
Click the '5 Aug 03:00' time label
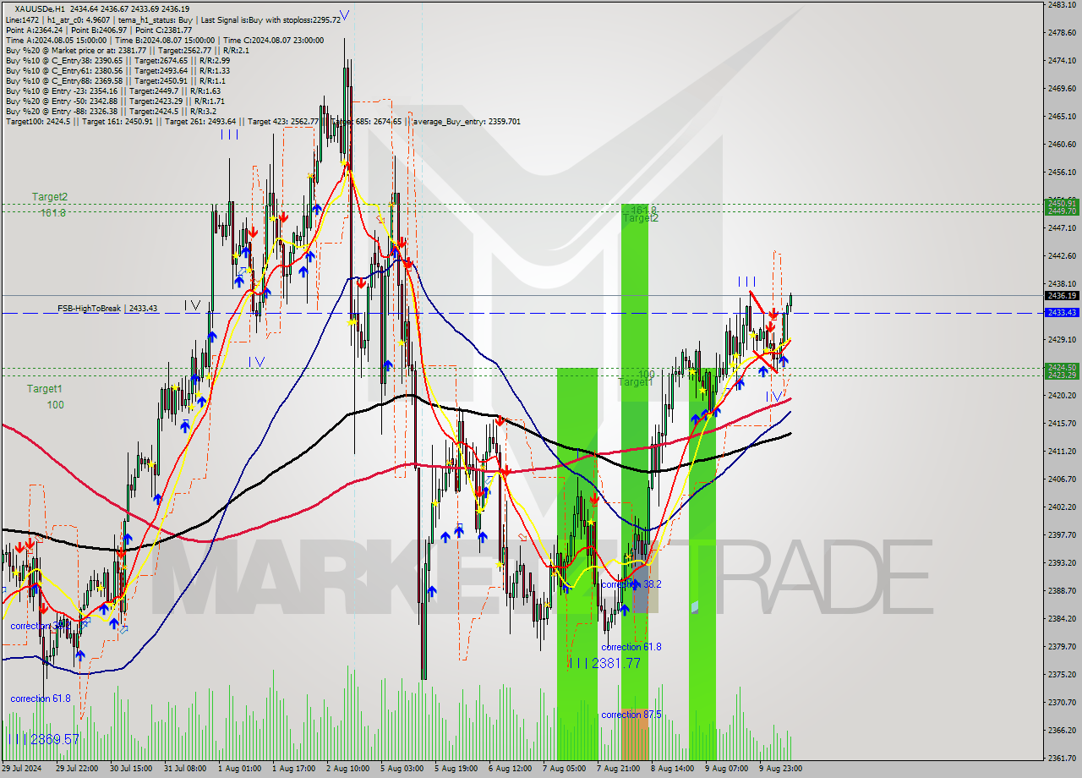coord(402,769)
